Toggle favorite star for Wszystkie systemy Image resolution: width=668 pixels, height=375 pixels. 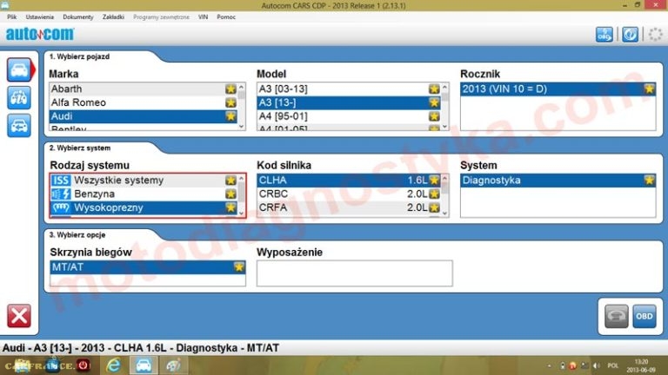point(230,181)
